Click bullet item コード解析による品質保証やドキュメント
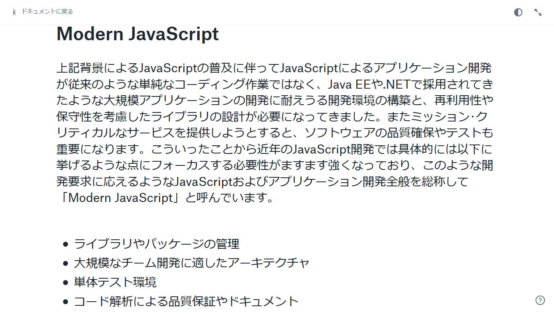Image resolution: width=554 pixels, height=314 pixels. point(186,301)
